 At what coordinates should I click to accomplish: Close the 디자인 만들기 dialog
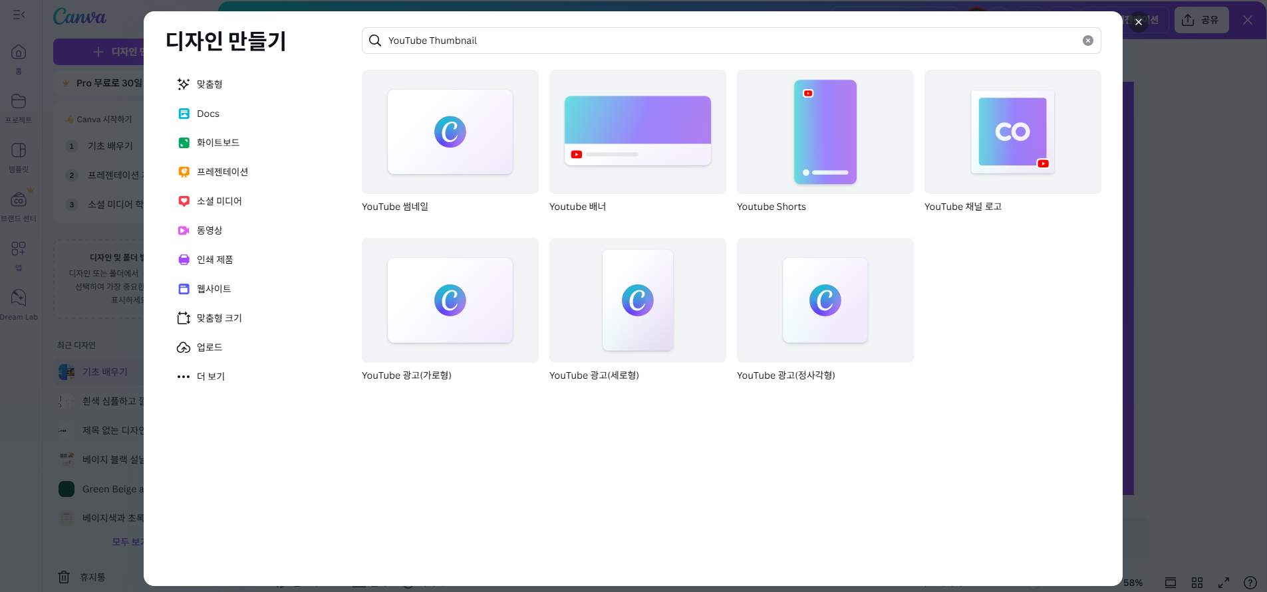tap(1139, 22)
